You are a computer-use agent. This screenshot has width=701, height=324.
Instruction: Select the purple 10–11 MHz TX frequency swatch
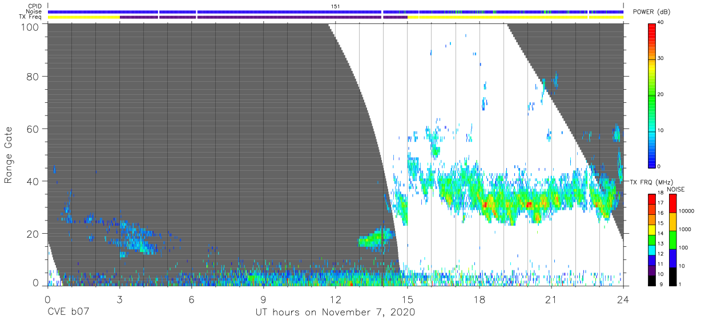651,270
